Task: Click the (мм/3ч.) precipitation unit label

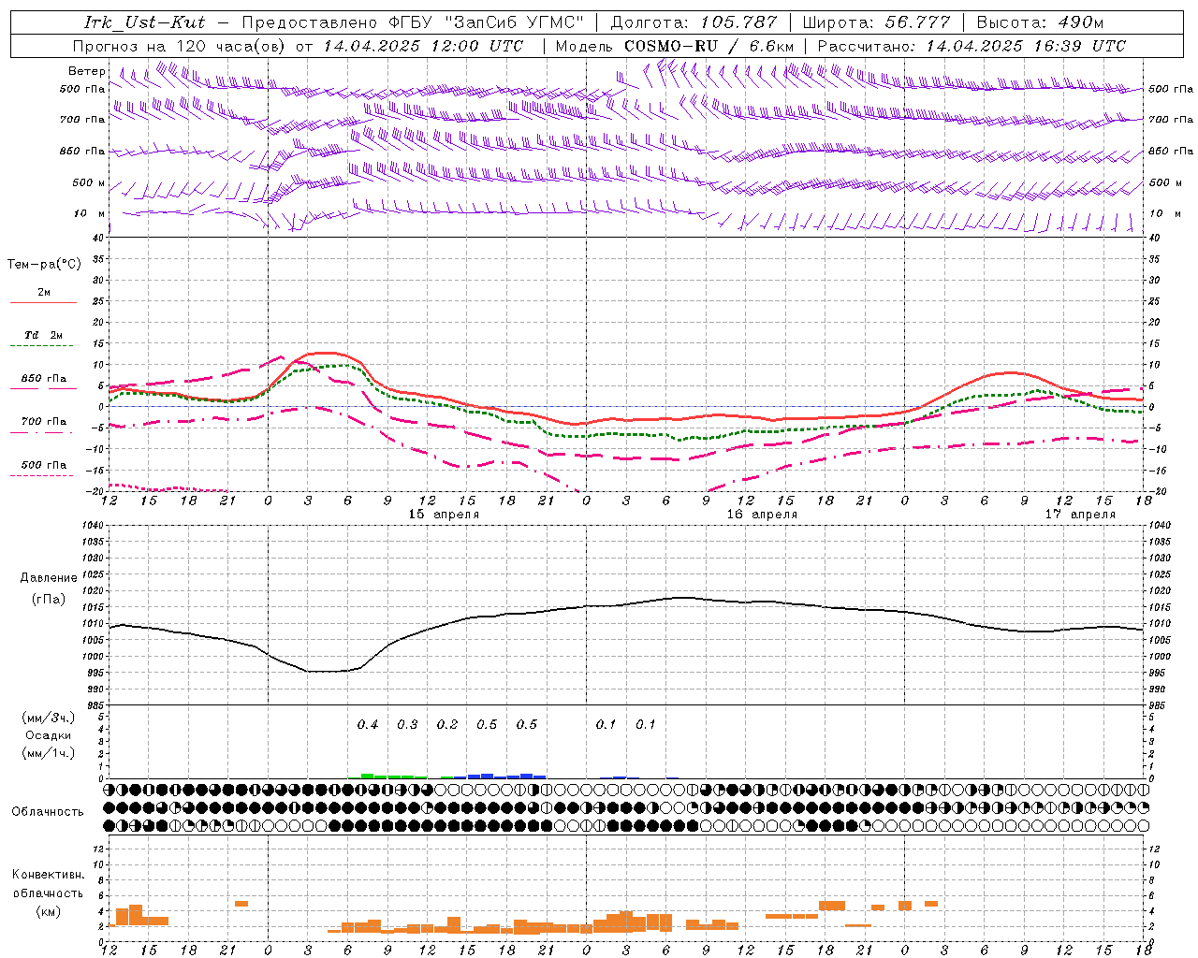Action: coord(49,718)
